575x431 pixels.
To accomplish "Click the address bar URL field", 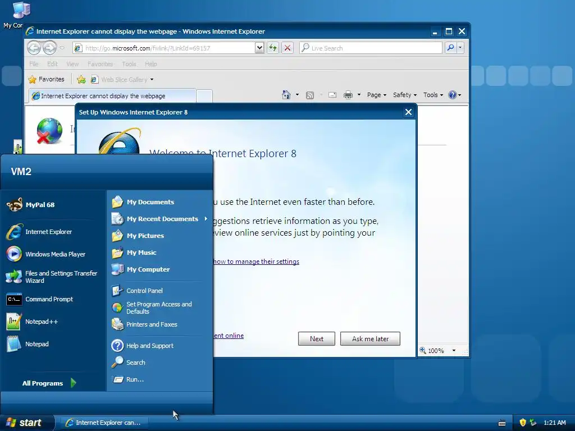I will [169, 48].
